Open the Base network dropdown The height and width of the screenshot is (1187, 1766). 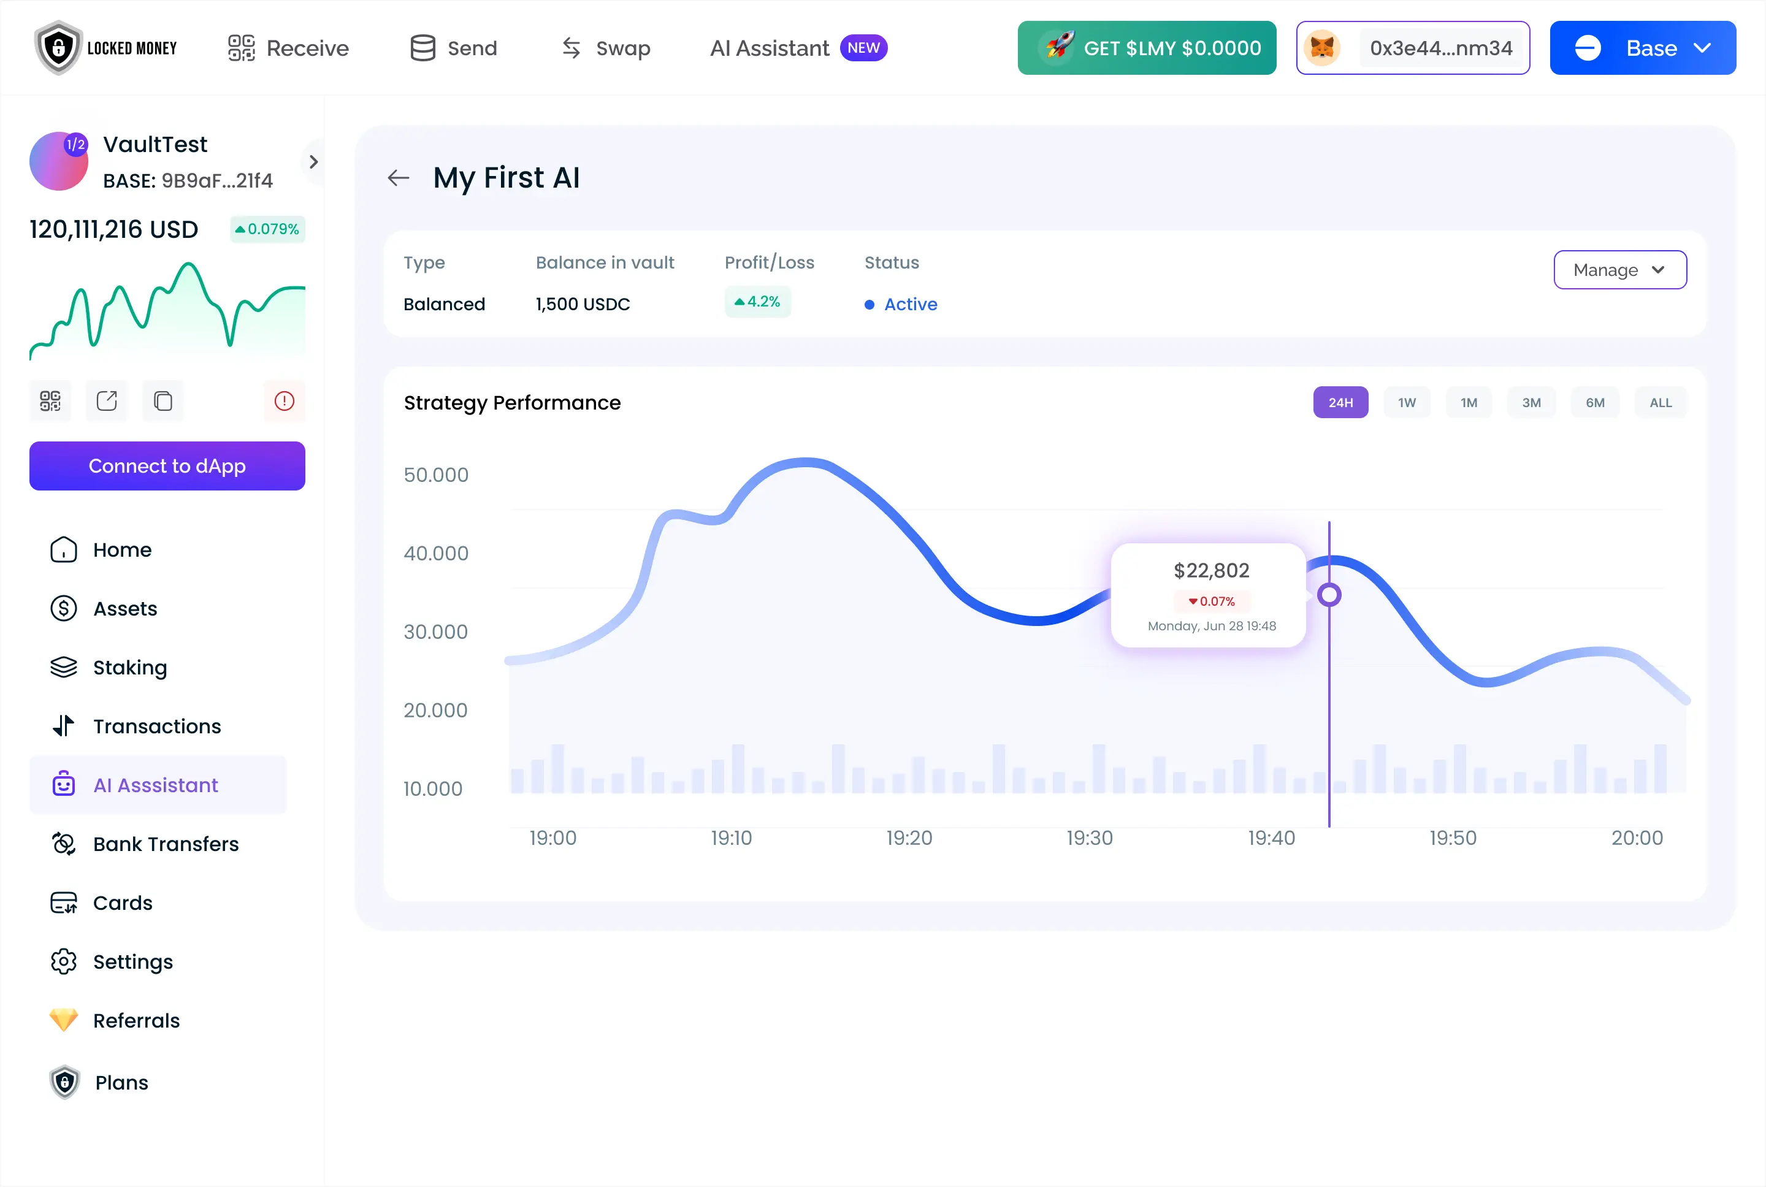[x=1643, y=48]
